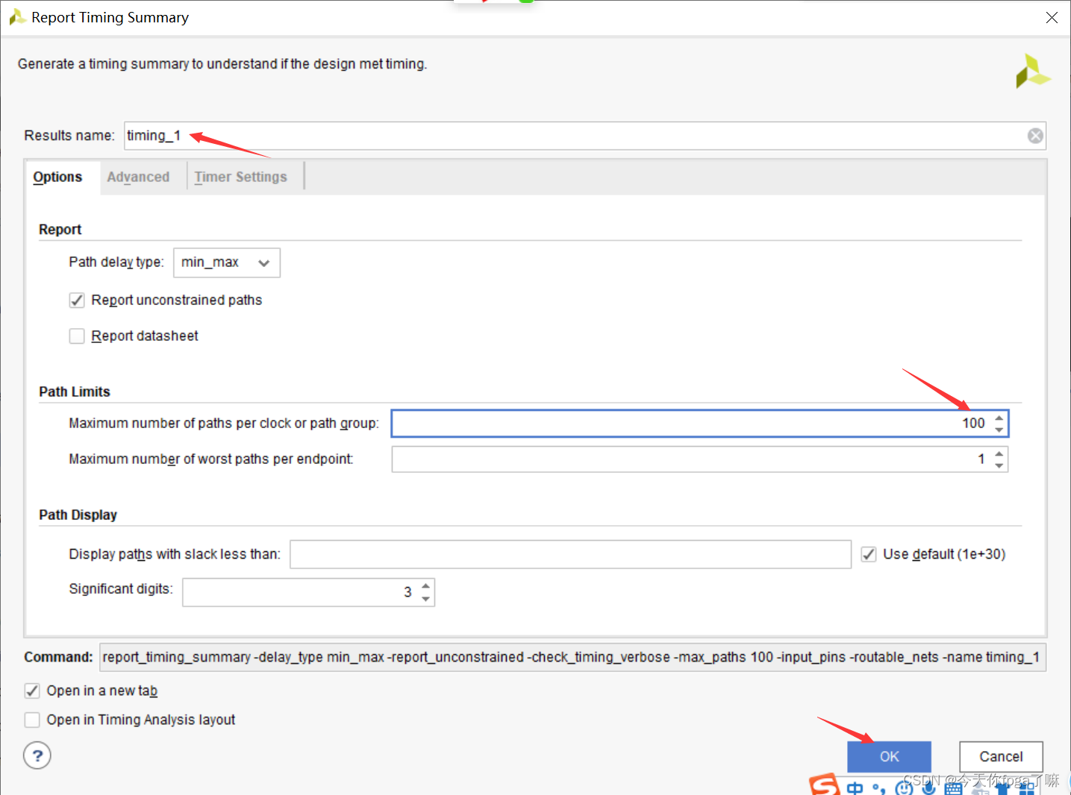The height and width of the screenshot is (795, 1071).
Task: Click the OK button
Action: (x=889, y=756)
